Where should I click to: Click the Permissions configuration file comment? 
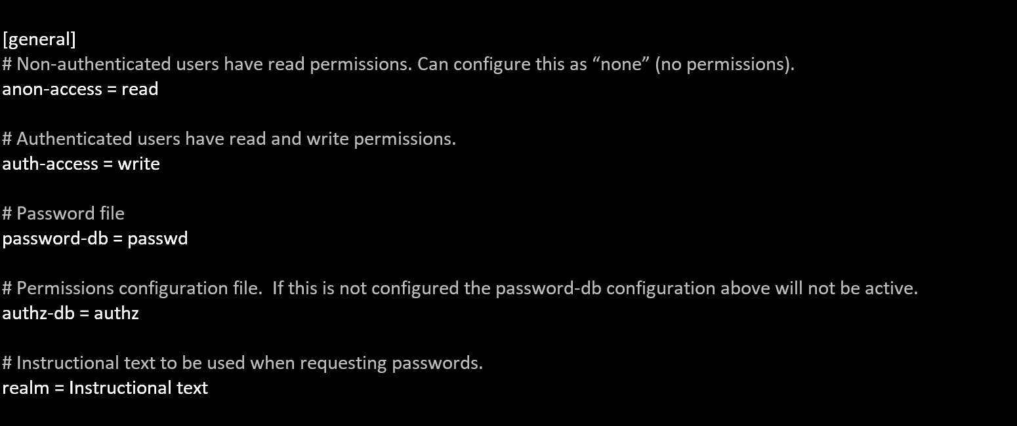[x=460, y=288]
